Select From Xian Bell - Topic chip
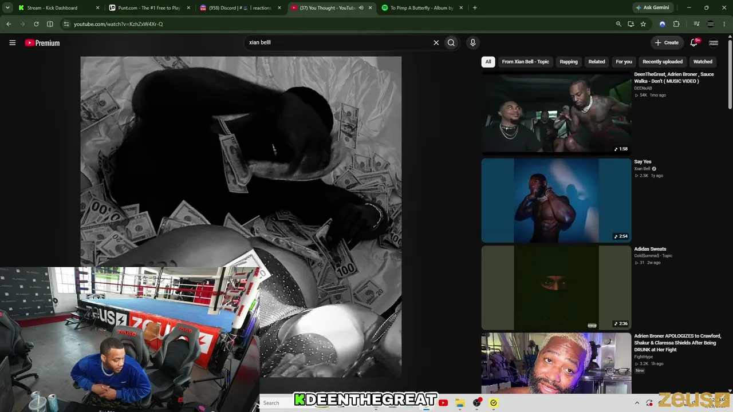 [525, 62]
